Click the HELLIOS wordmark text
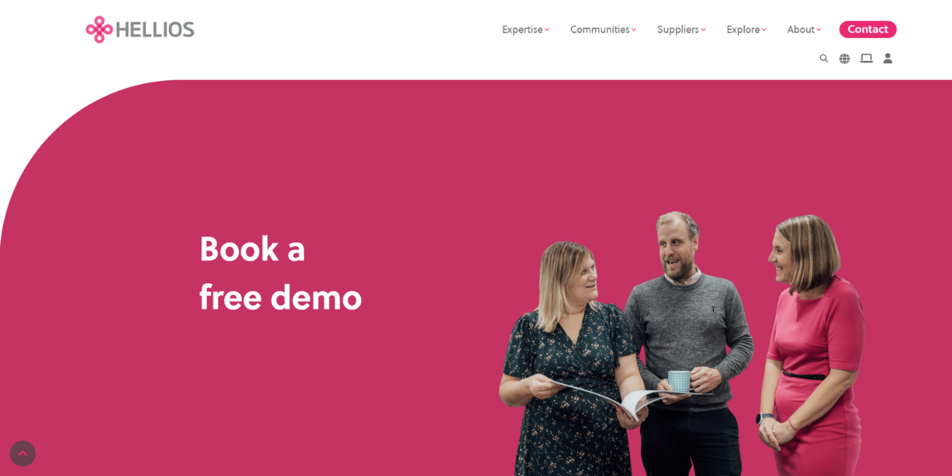 [x=155, y=30]
